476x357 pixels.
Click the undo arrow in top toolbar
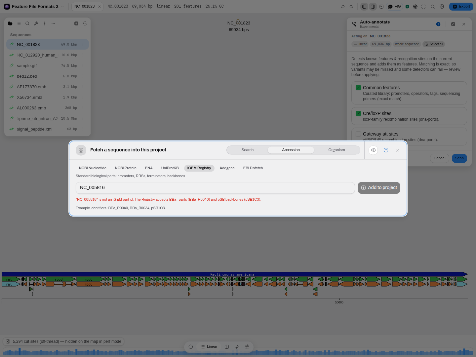[x=343, y=7]
